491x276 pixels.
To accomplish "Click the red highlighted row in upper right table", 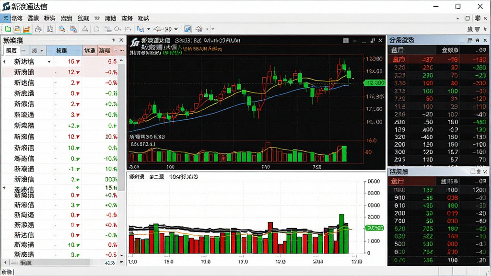I will tap(439, 59).
